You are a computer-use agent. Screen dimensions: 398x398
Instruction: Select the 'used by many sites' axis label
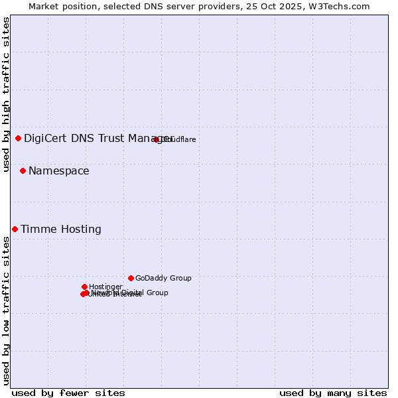[333, 393]
